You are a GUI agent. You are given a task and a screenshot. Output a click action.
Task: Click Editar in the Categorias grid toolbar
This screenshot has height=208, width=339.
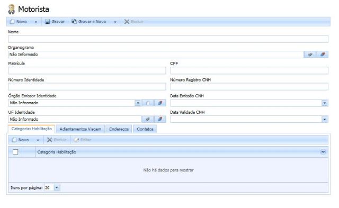pos(83,140)
